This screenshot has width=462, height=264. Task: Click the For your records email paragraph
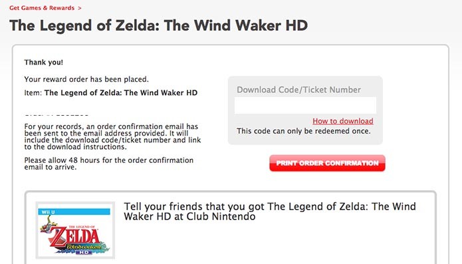pos(112,136)
